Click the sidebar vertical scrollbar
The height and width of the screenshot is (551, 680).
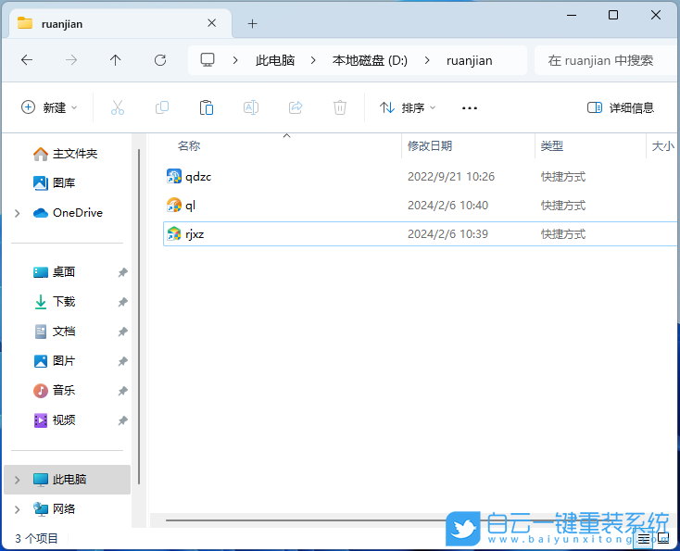coord(139,317)
